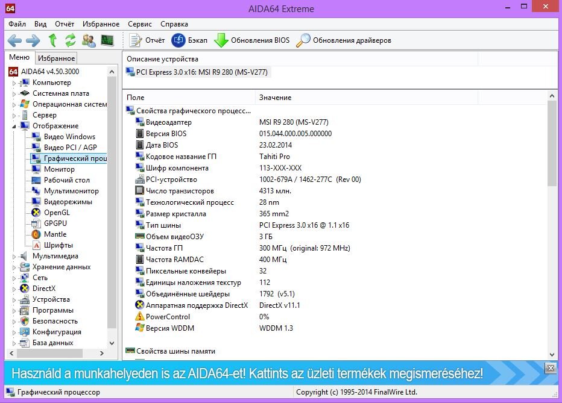Go back with the blue left arrow
Viewport: 562px width, 403px height.
point(14,40)
